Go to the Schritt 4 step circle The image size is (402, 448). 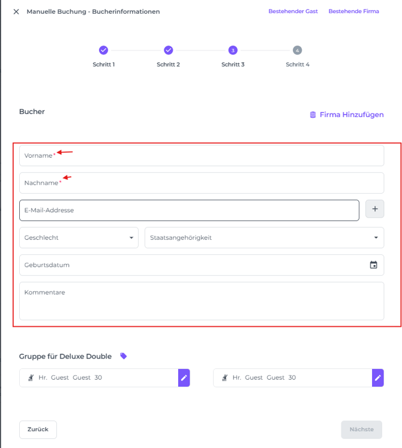pos(298,50)
